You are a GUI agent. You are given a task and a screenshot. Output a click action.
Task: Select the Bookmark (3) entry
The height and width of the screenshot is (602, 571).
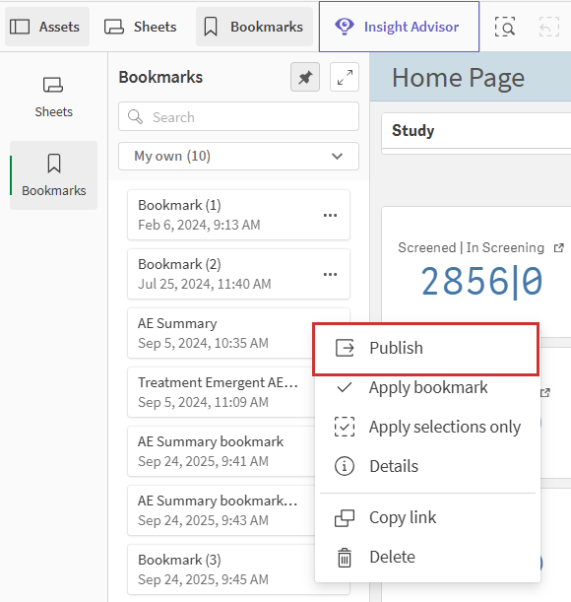[221, 569]
